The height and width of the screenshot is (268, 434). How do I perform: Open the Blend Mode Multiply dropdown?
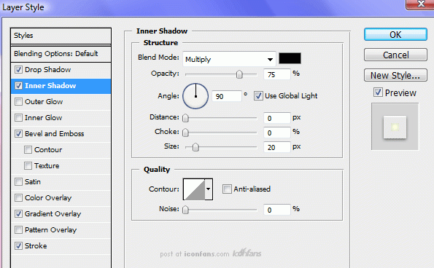(x=229, y=59)
